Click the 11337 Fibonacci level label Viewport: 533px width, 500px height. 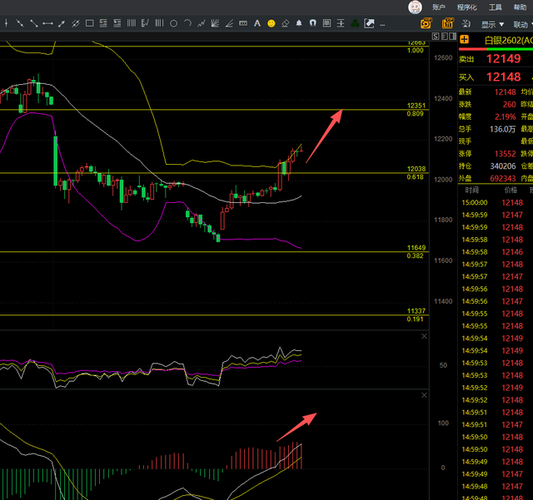pyautogui.click(x=416, y=311)
